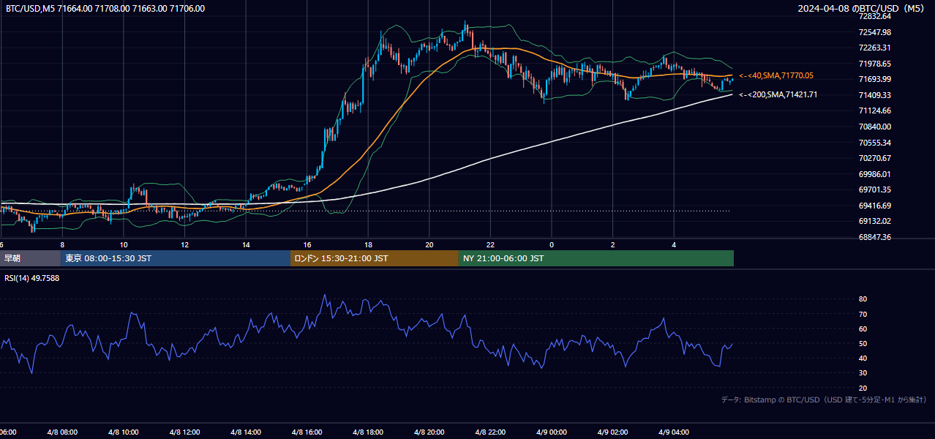Click hour tick '2' on candlestick time axis

tap(613, 244)
